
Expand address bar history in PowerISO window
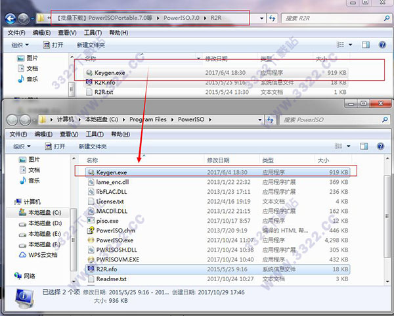coord(260,120)
